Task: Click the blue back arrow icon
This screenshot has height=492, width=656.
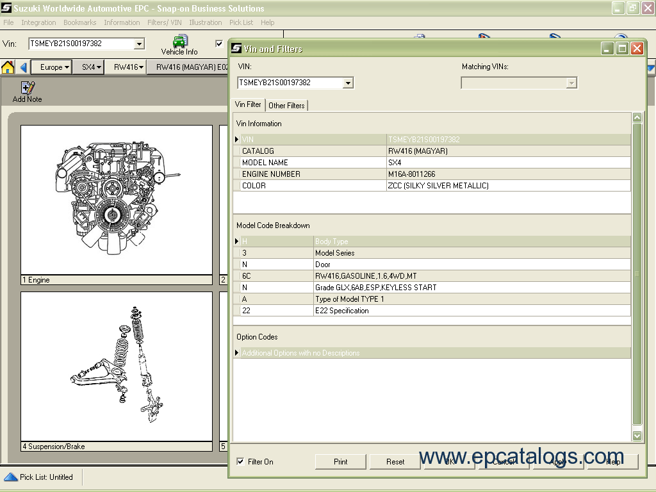Action: point(24,67)
